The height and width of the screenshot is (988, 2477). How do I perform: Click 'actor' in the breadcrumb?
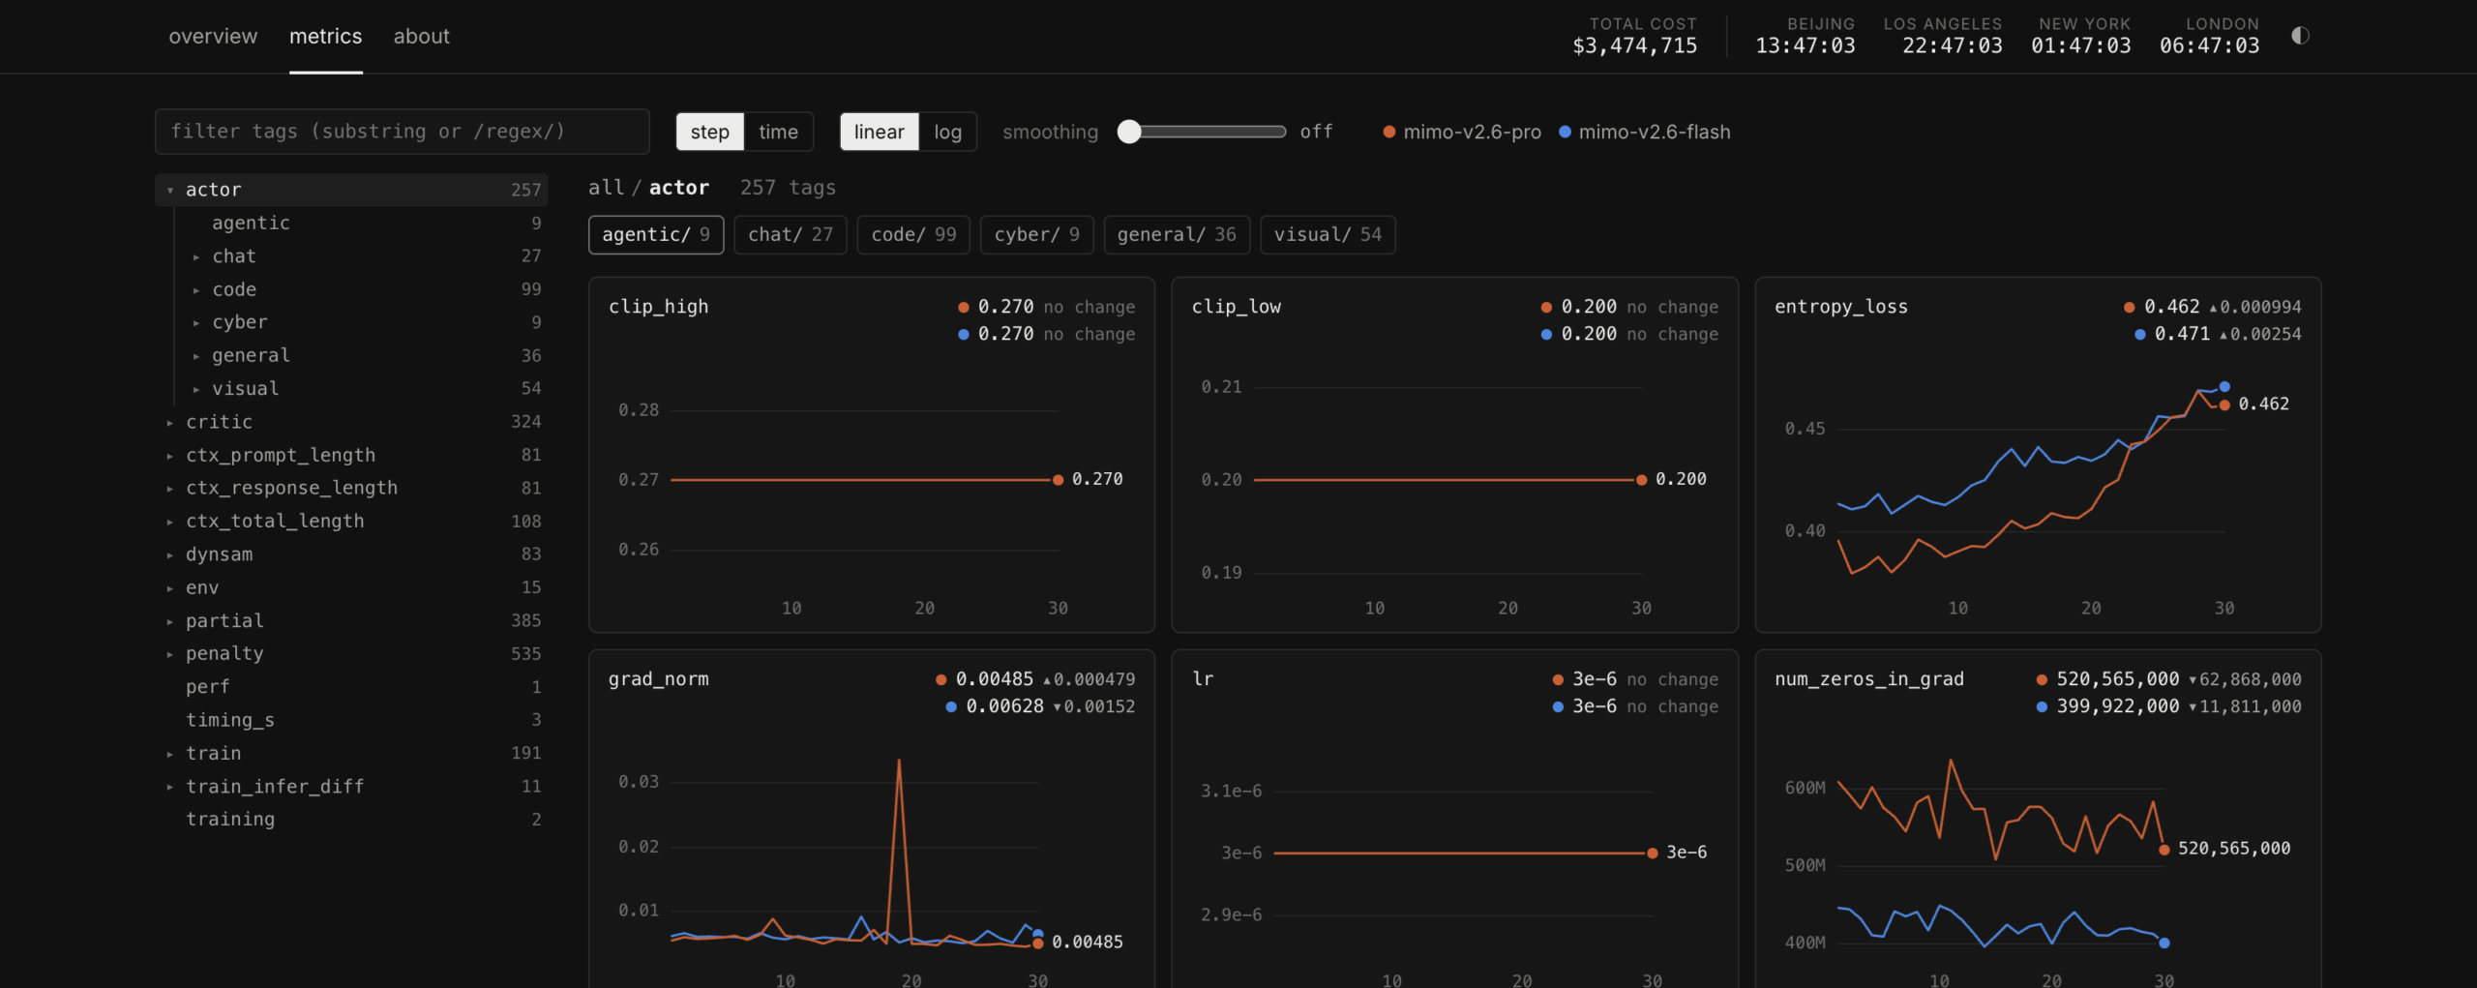(x=678, y=188)
